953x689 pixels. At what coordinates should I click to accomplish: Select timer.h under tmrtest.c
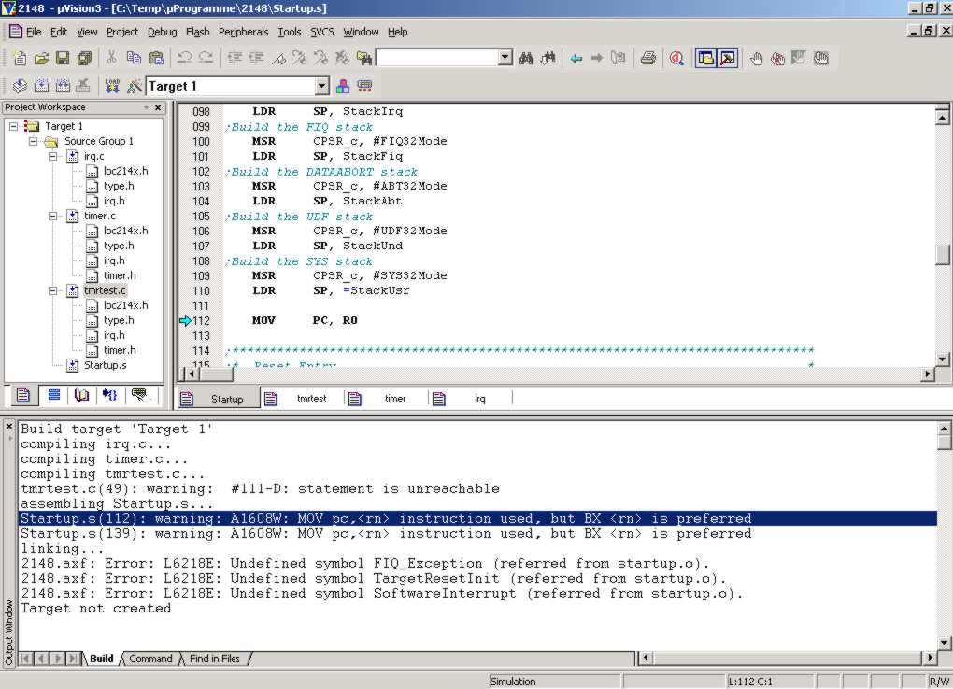point(120,350)
